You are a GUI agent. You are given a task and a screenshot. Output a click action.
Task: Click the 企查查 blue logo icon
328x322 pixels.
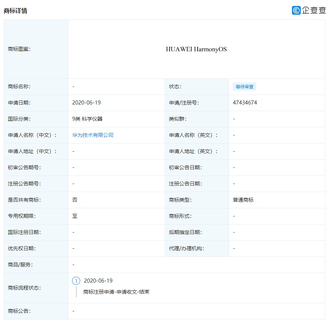296,10
